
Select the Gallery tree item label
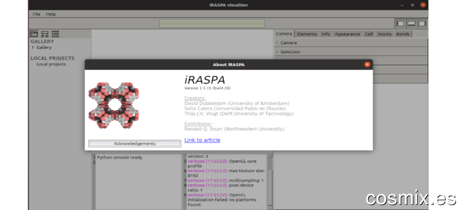[x=44, y=47]
